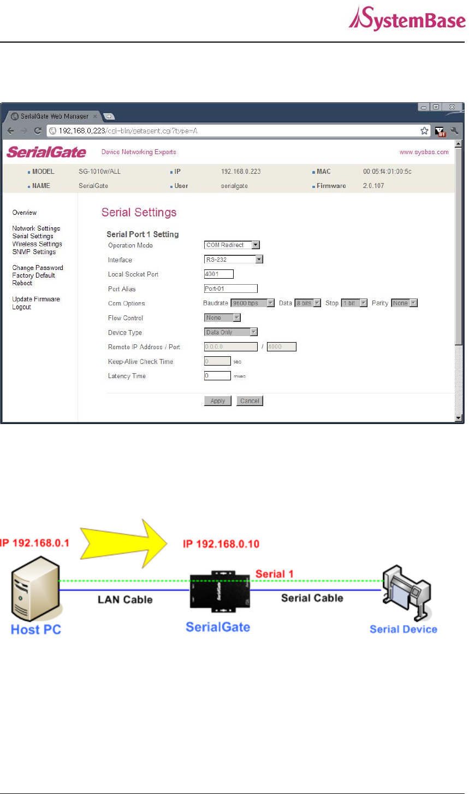Click Logout in the sidebar

[22, 307]
